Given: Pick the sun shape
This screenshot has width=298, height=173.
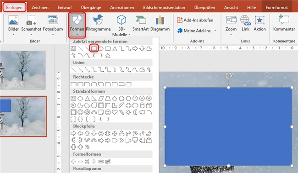Looking at the screenshot, I should coord(128,112).
